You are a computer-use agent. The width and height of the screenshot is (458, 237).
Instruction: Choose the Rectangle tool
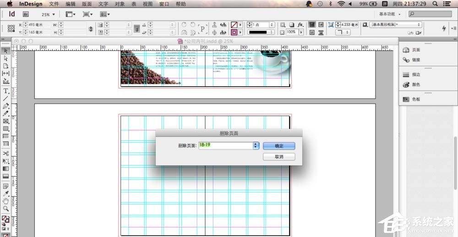coord(6,128)
